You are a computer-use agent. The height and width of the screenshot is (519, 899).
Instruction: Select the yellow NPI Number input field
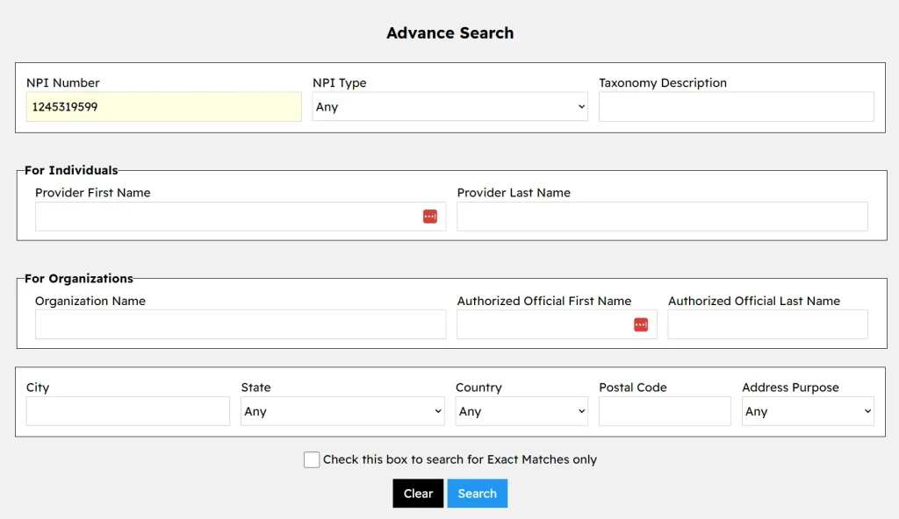coord(163,106)
